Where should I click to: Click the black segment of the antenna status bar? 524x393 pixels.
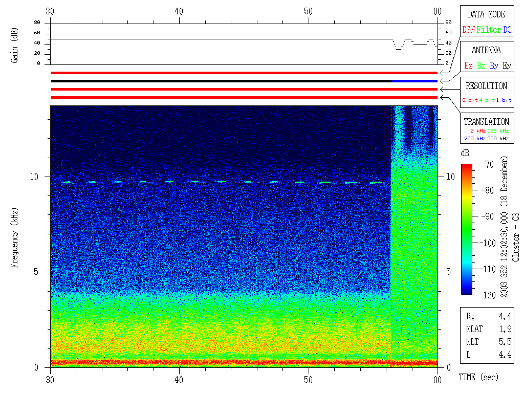[220, 81]
